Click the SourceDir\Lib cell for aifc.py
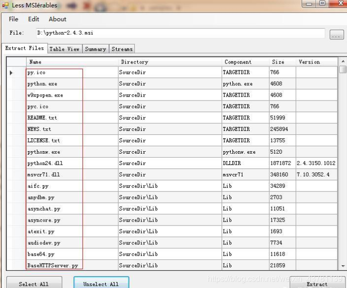 (x=170, y=186)
